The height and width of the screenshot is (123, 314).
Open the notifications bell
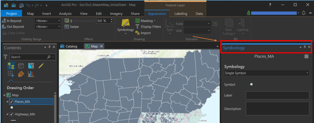(x=304, y=13)
